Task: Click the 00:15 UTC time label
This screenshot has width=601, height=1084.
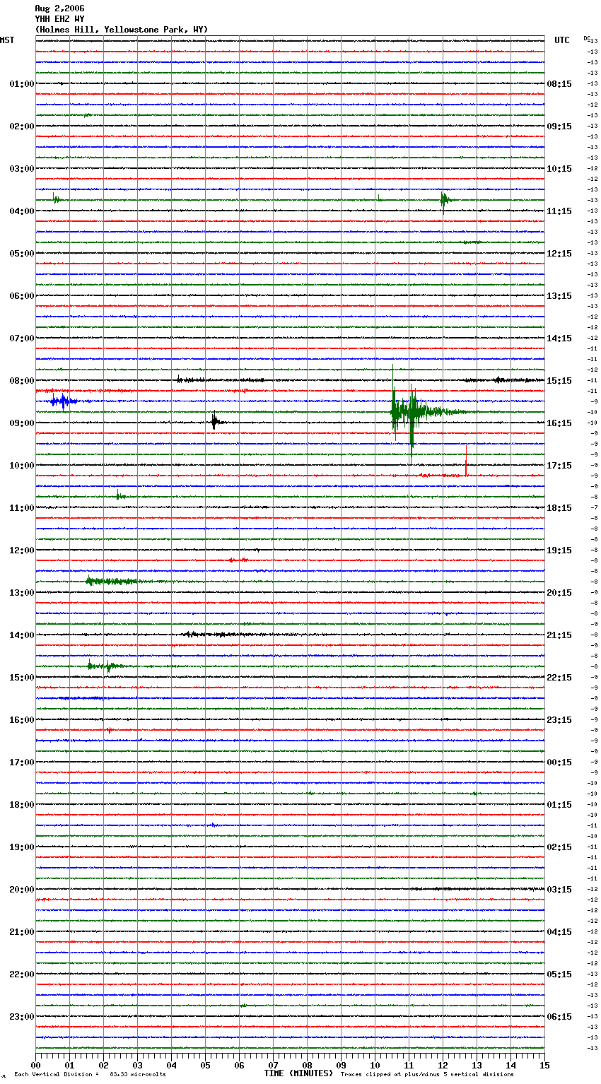Action: (x=559, y=762)
